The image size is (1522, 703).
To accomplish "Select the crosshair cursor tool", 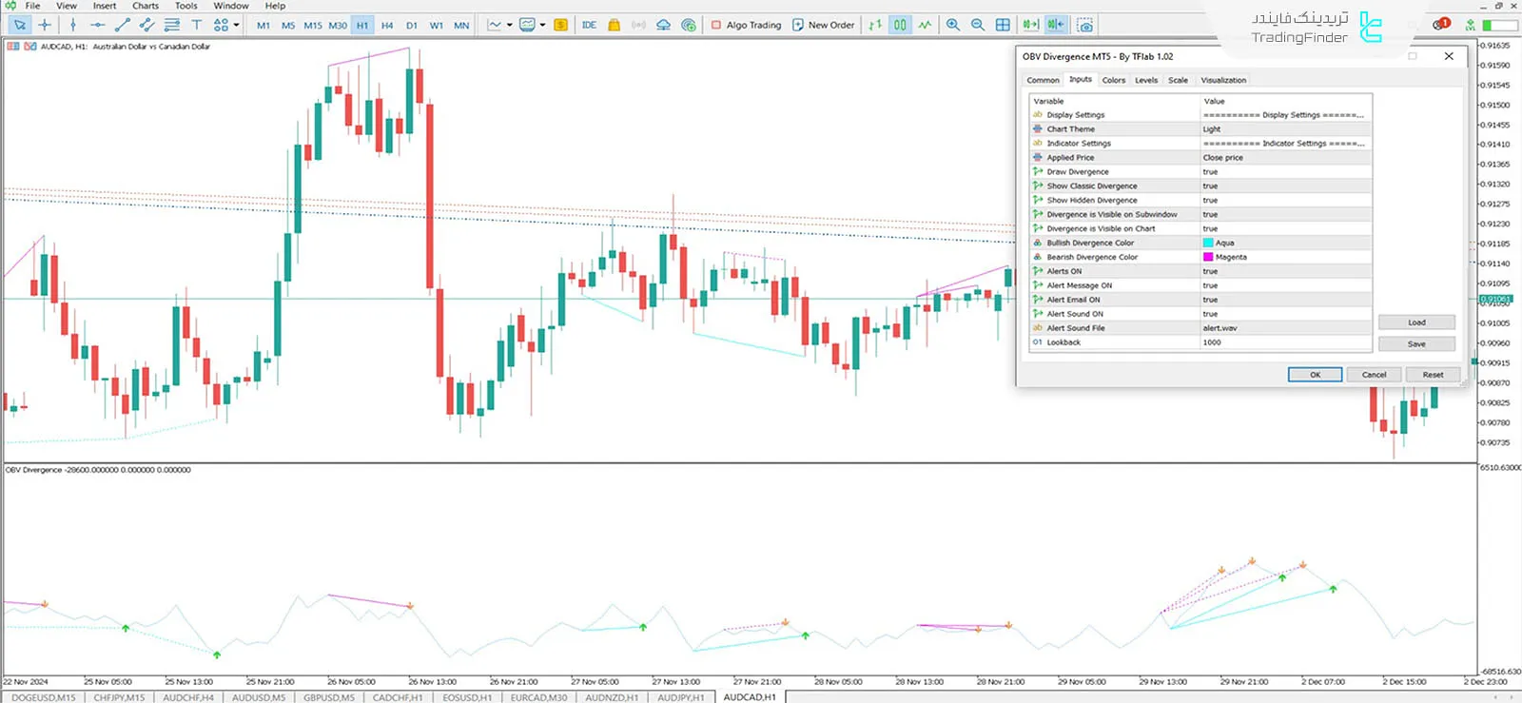I will click(45, 26).
